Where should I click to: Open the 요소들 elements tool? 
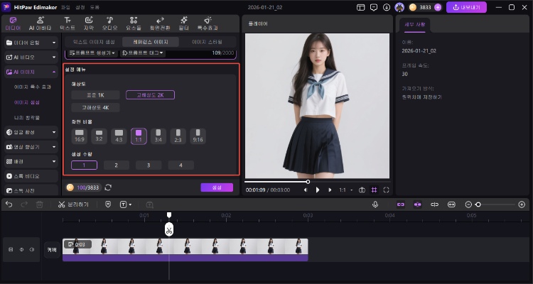click(134, 23)
